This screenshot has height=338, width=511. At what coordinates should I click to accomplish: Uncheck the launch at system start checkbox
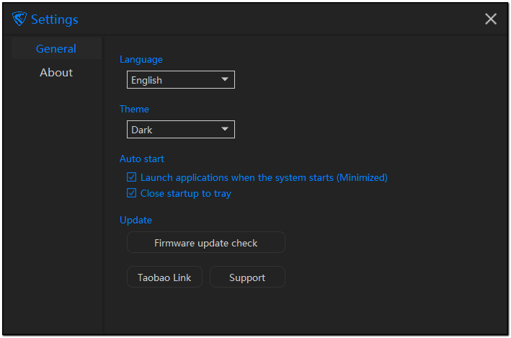[x=132, y=177]
